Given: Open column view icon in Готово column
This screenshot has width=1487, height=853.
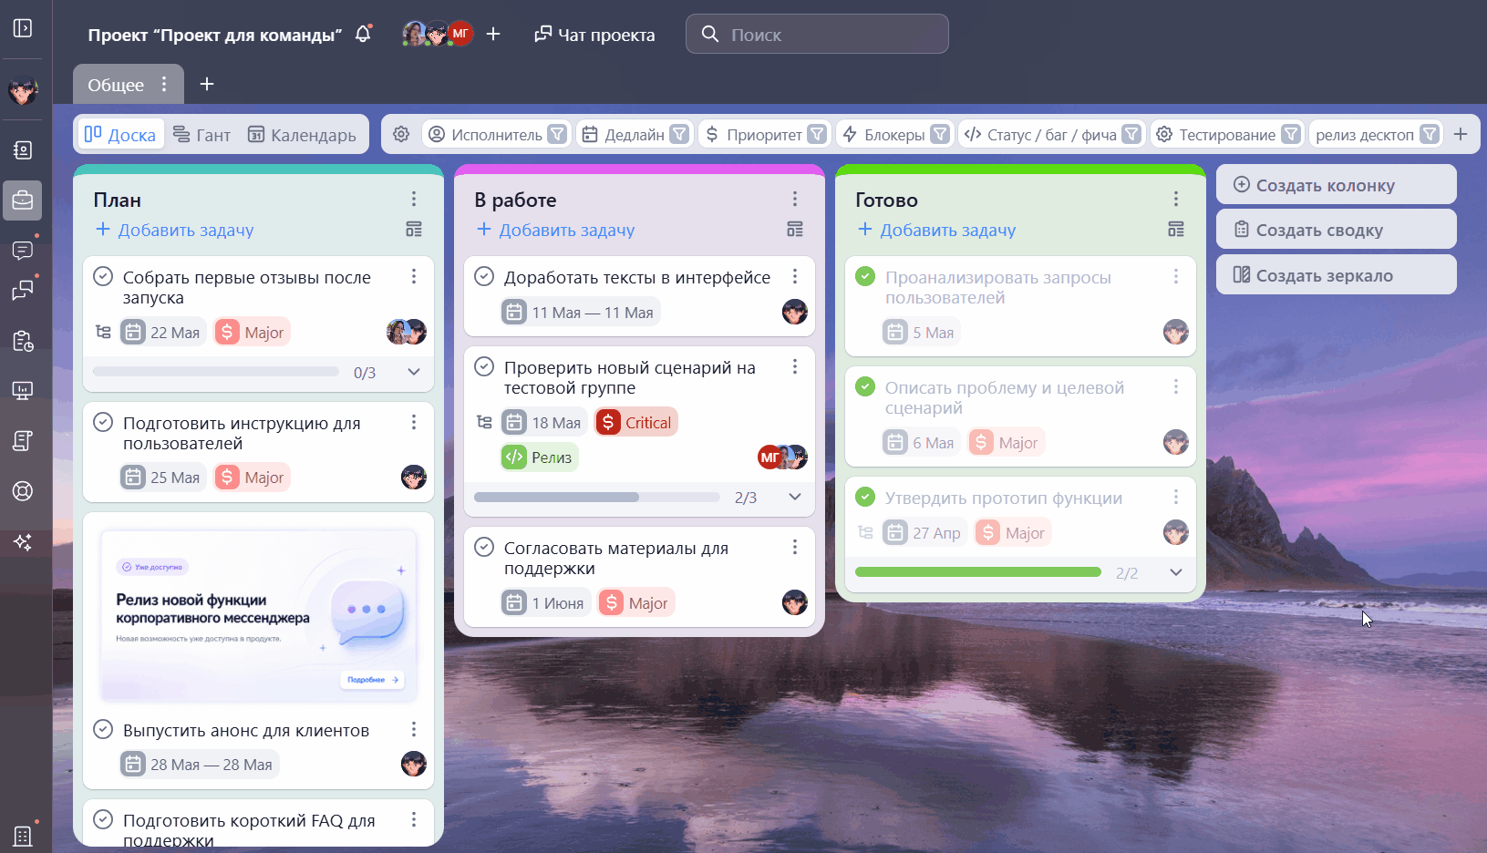Looking at the screenshot, I should click(1176, 229).
